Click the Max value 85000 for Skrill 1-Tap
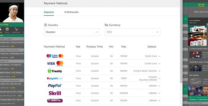The image size is (208, 106). 124,101
